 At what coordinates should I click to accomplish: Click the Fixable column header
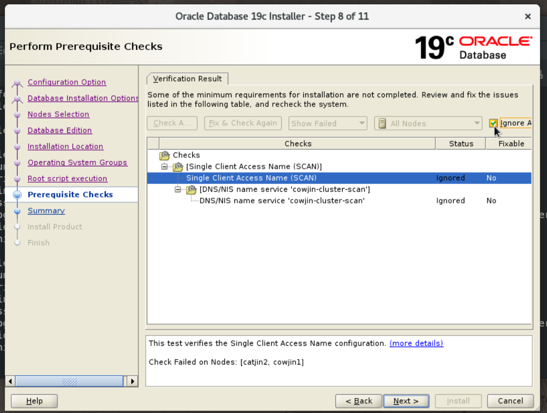[x=509, y=144]
